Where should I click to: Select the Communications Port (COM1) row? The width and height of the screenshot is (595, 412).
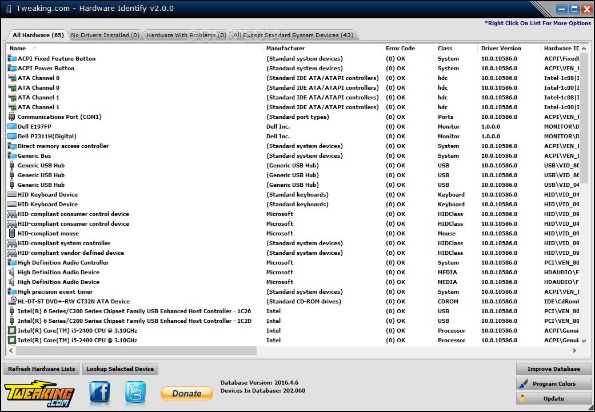click(x=293, y=117)
